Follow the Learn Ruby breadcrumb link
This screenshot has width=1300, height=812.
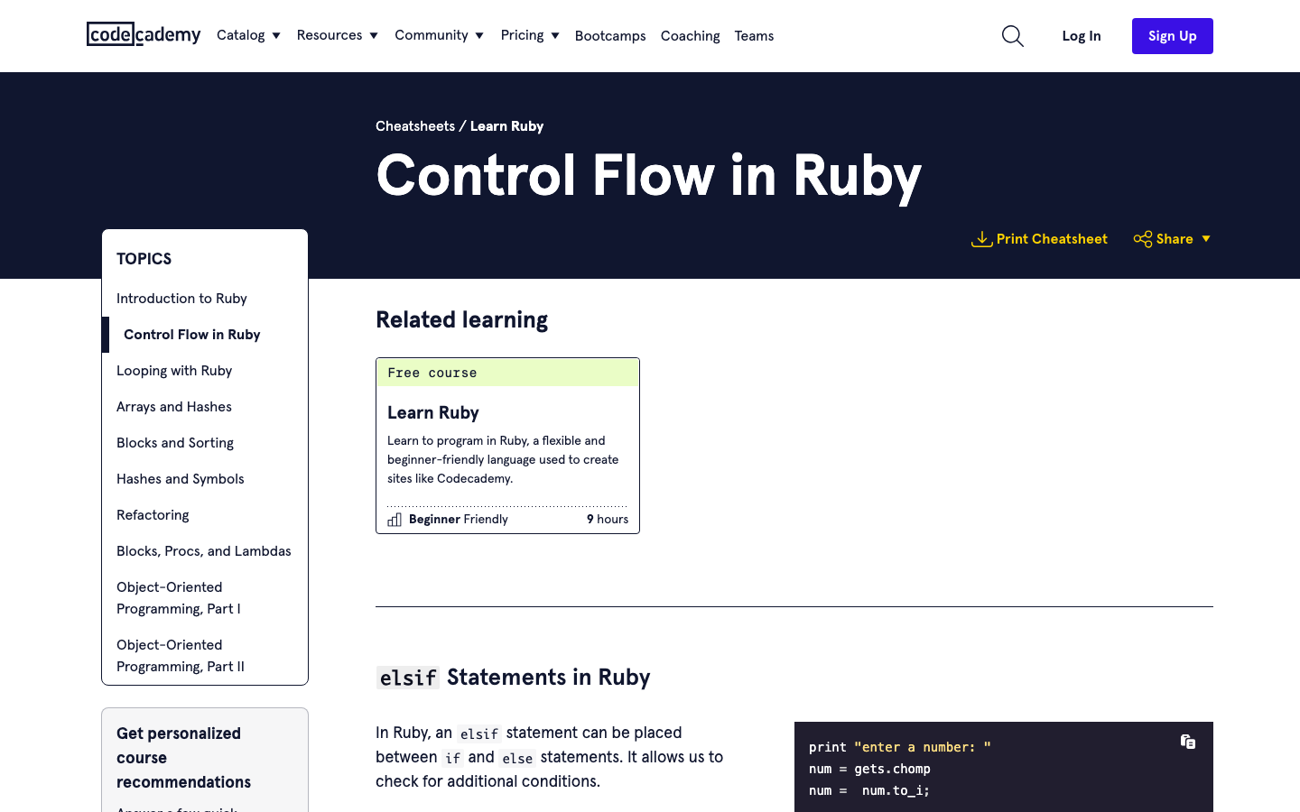pyautogui.click(x=506, y=126)
